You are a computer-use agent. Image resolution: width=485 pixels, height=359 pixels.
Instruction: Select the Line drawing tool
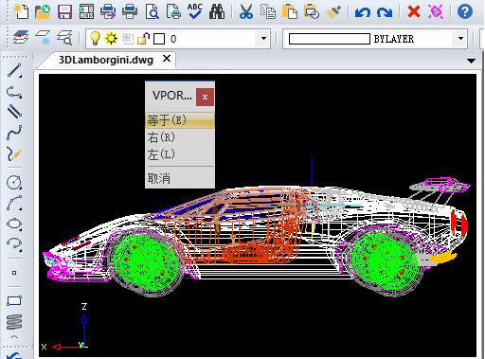coord(14,71)
